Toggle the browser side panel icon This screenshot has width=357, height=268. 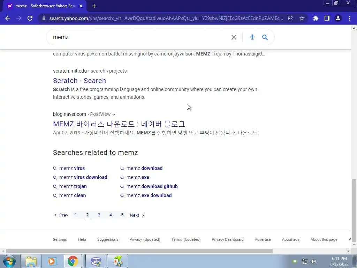tap(327, 18)
